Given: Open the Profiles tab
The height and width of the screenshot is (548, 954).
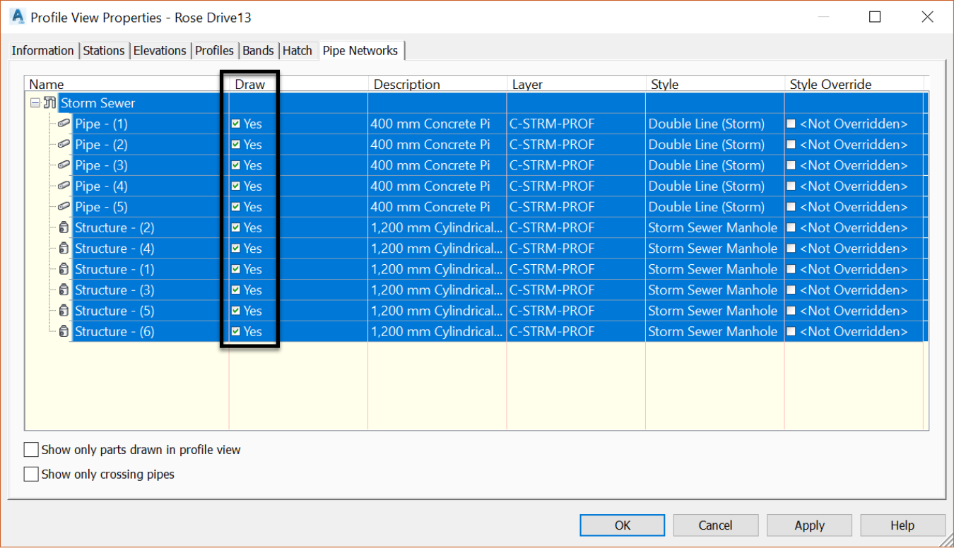Looking at the screenshot, I should pos(215,51).
